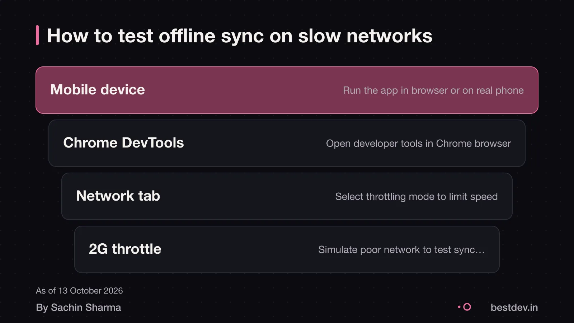Click the "By Sachin Sharma" author line
574x323 pixels.
point(79,308)
